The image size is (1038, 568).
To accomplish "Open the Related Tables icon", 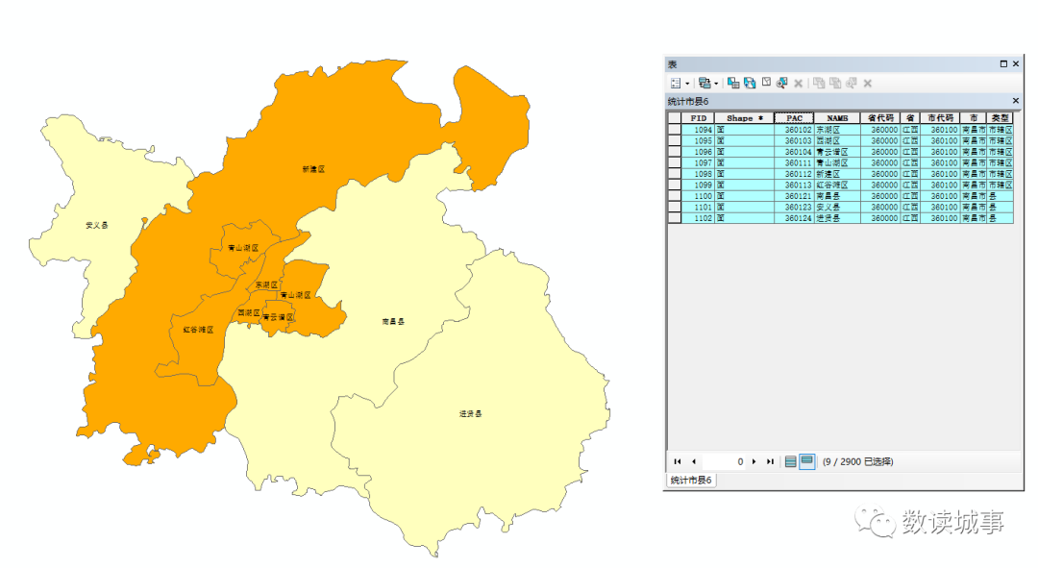I will (x=704, y=83).
